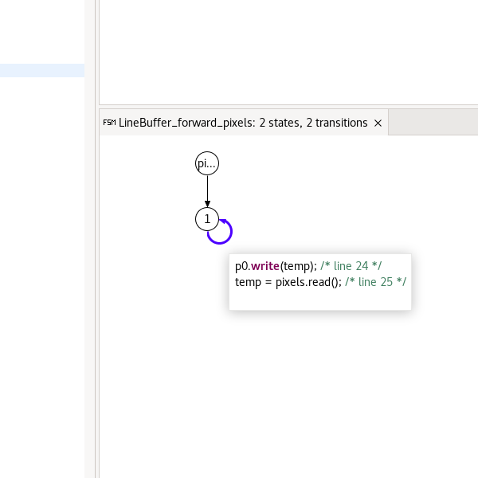Click inside the empty upper editor pane
The height and width of the screenshot is (478, 478).
(287, 48)
